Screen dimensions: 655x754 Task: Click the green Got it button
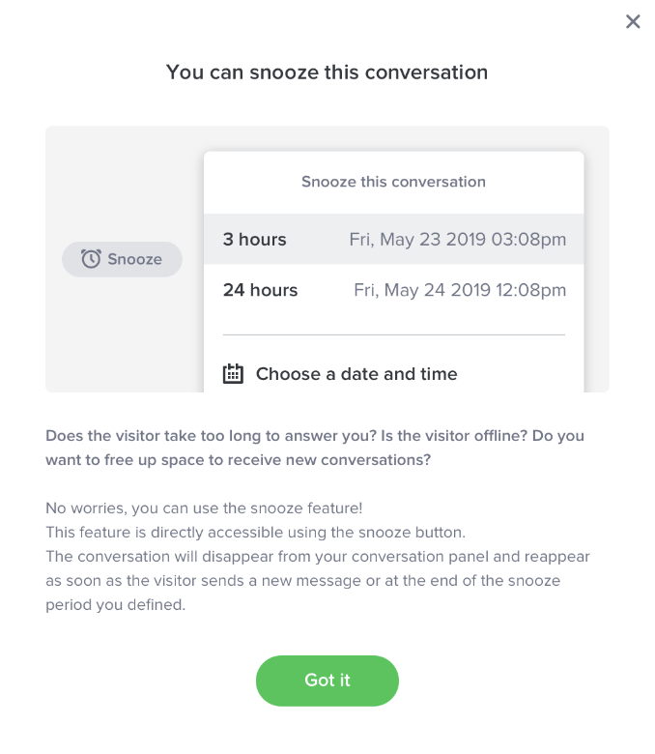[x=327, y=681]
